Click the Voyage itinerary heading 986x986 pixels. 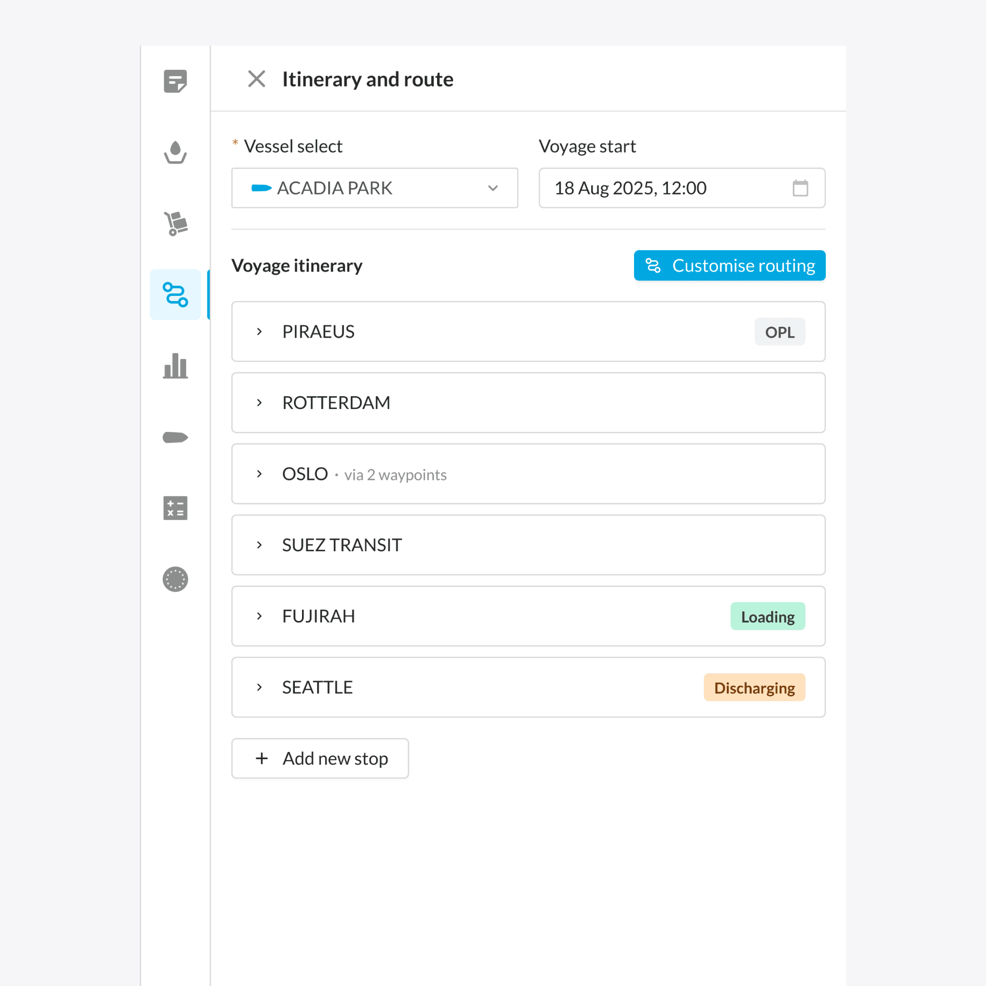coord(296,266)
